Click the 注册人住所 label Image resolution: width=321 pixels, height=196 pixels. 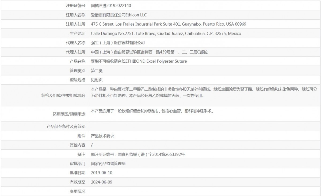coord(76,24)
